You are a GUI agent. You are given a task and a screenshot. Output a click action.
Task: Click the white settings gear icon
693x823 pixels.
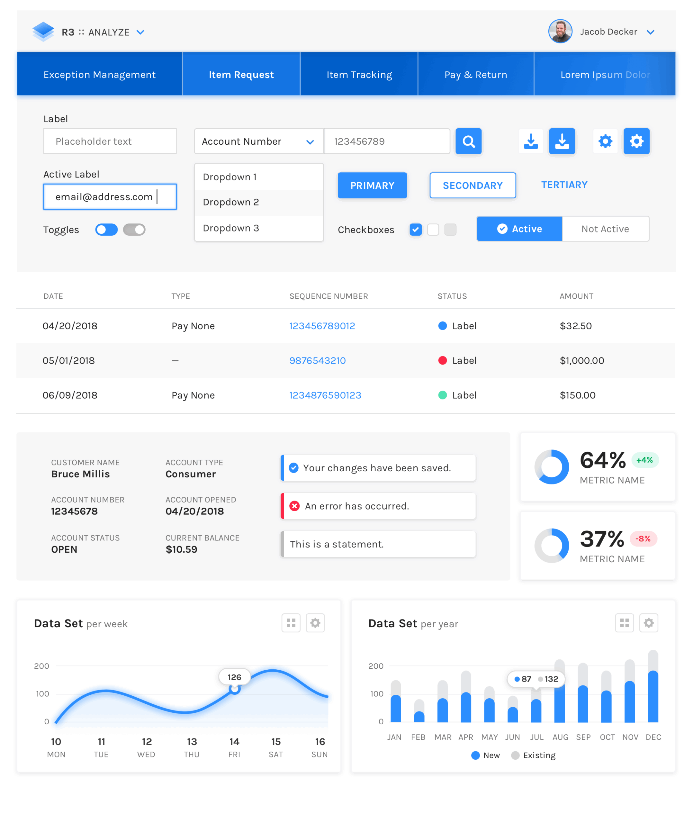[x=605, y=141]
